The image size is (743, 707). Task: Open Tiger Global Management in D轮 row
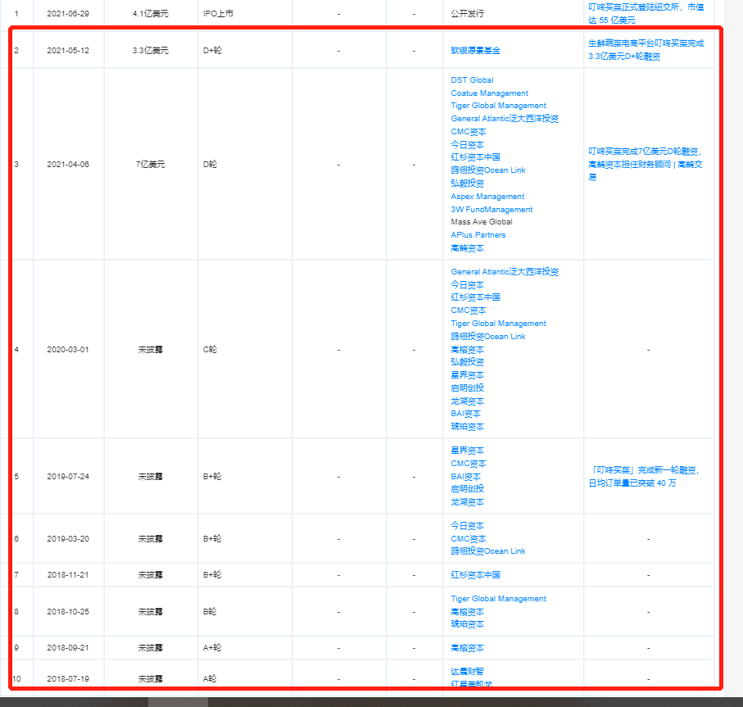pos(498,106)
